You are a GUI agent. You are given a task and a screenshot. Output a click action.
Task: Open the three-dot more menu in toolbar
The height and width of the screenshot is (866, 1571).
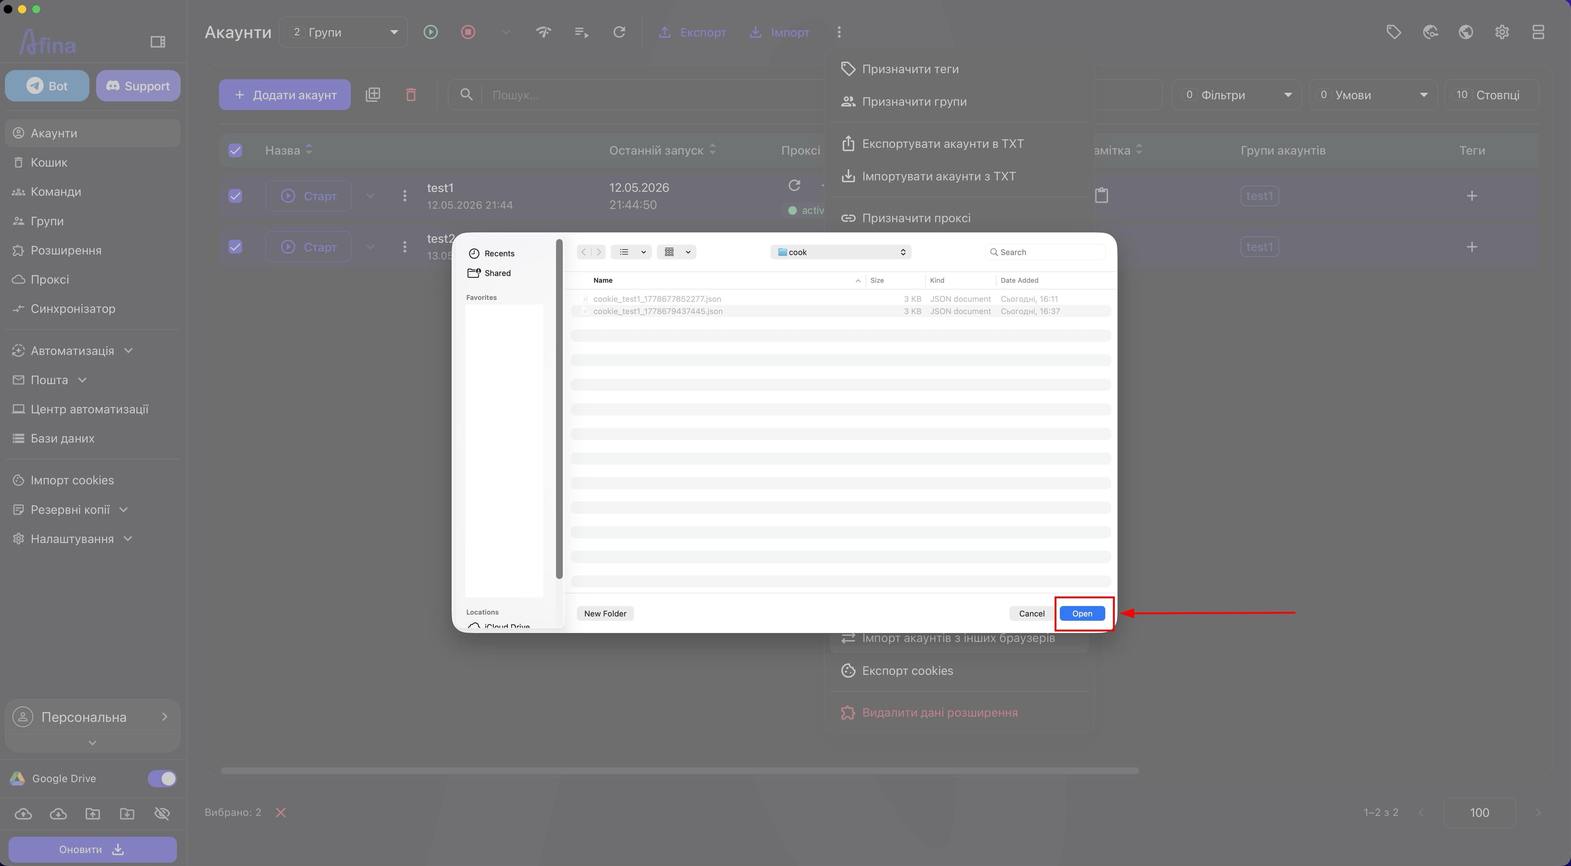coord(839,32)
